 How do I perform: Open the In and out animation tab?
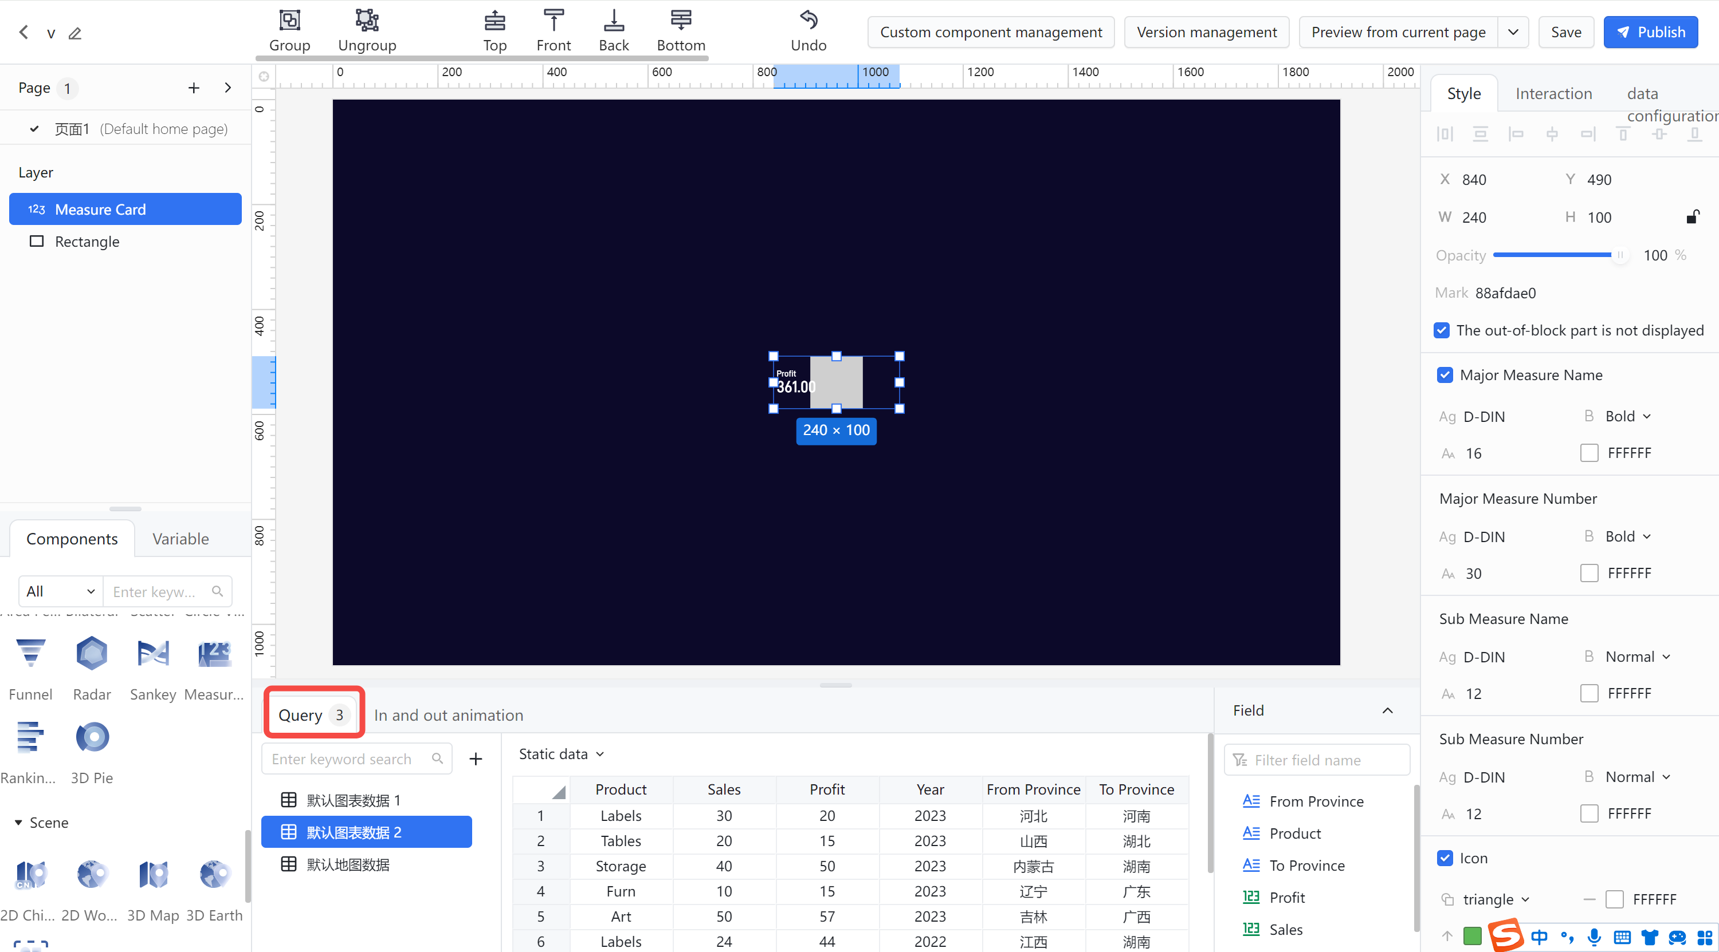pyautogui.click(x=449, y=716)
